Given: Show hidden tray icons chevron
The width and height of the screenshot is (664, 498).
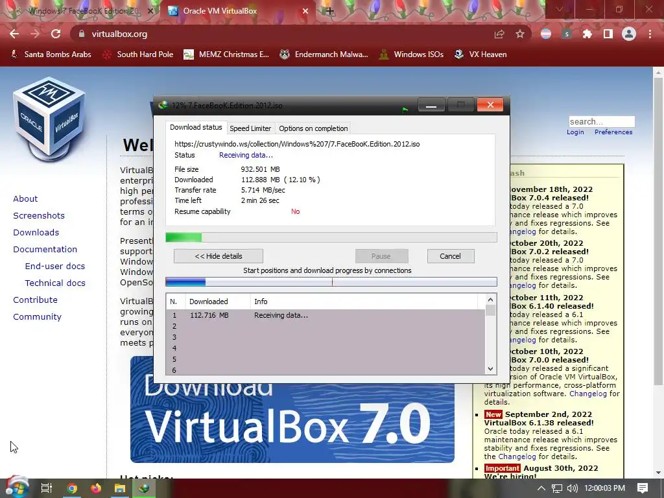Looking at the screenshot, I should pyautogui.click(x=541, y=488).
